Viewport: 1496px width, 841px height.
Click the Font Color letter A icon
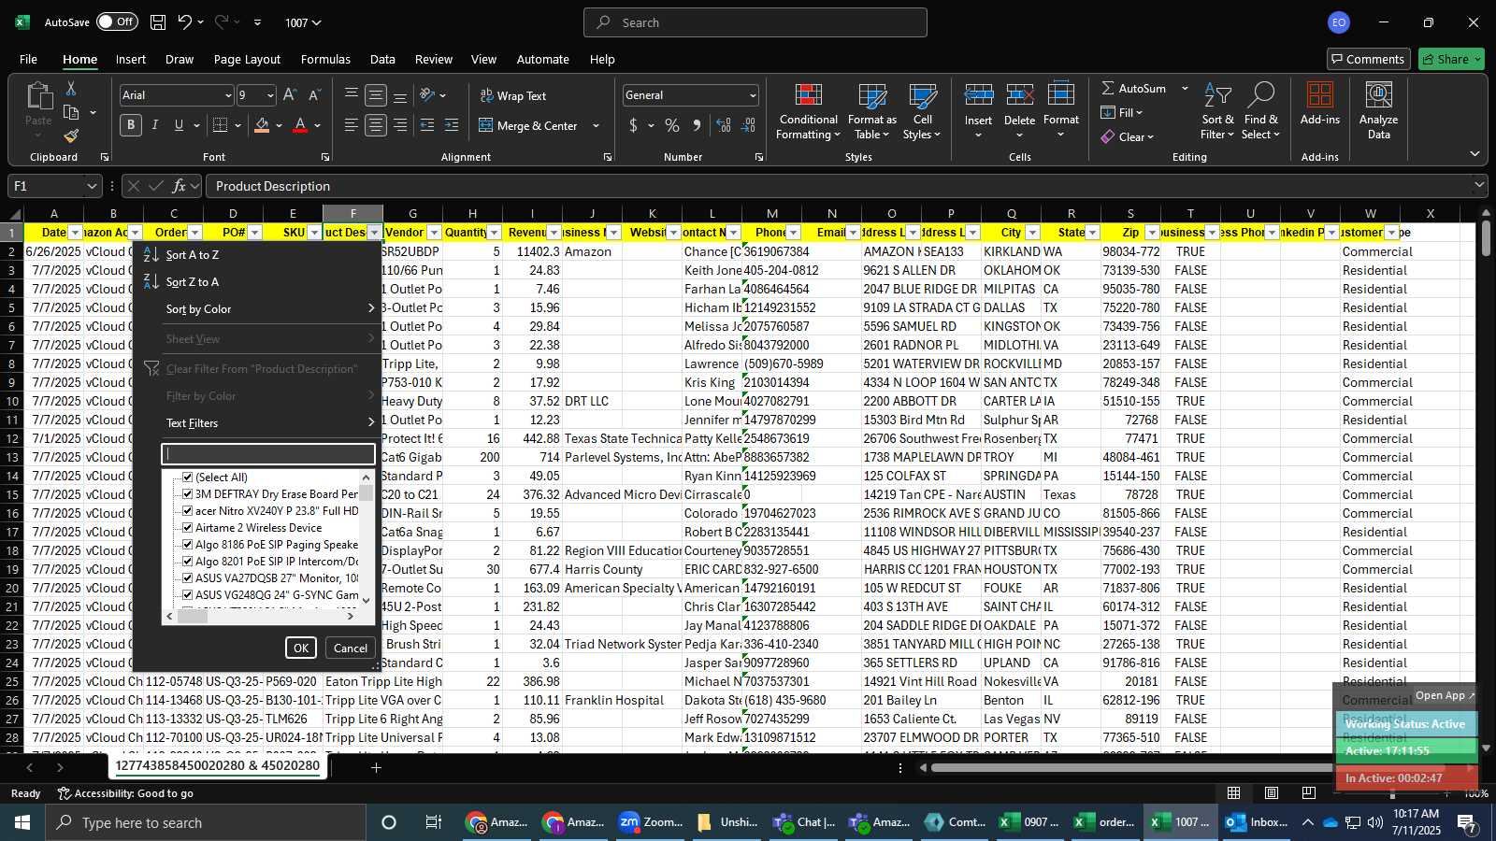tap(300, 125)
